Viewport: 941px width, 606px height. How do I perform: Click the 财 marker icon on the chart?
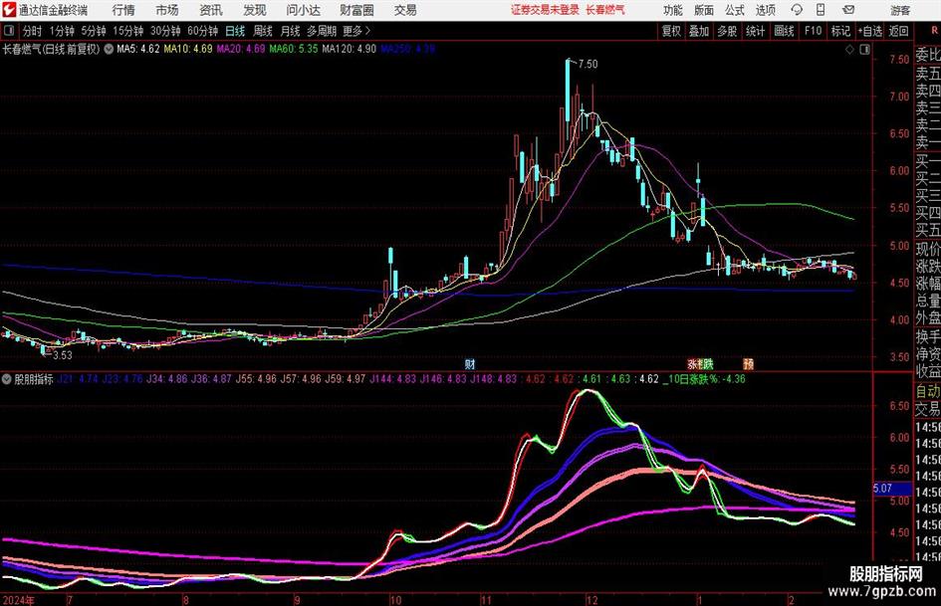click(x=470, y=363)
